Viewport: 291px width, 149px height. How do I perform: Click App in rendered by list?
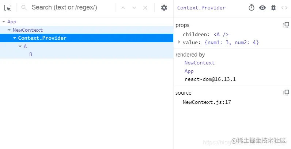click(x=189, y=71)
